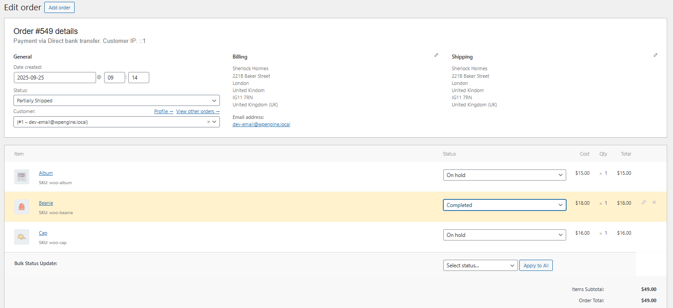This screenshot has width=673, height=308.
Task: Click the billing email address link
Action: click(261, 124)
